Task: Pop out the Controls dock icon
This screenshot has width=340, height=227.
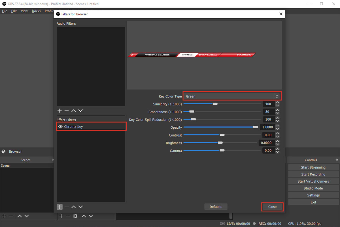Action: [337, 160]
